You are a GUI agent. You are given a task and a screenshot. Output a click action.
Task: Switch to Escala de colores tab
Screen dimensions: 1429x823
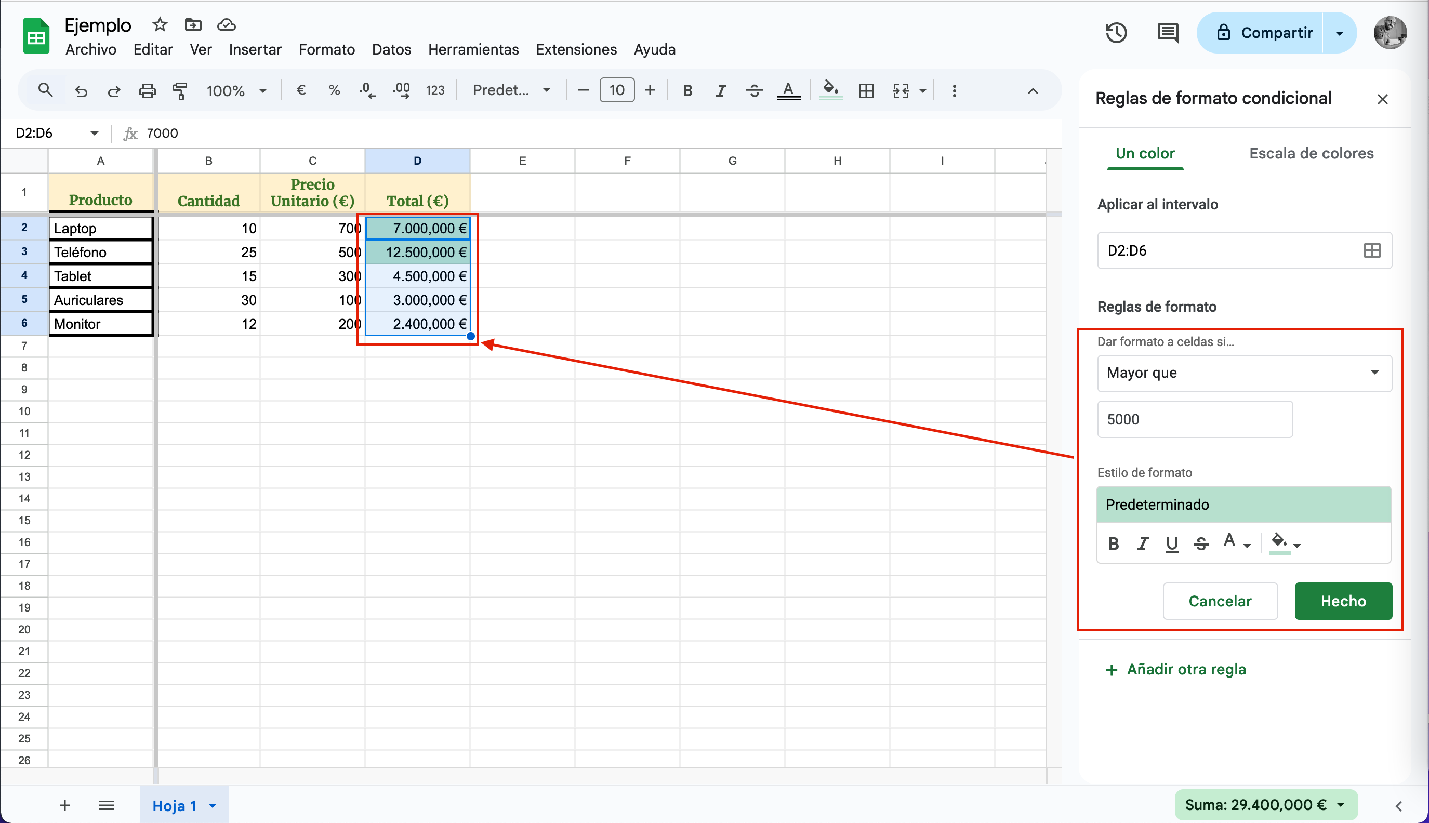[1311, 153]
